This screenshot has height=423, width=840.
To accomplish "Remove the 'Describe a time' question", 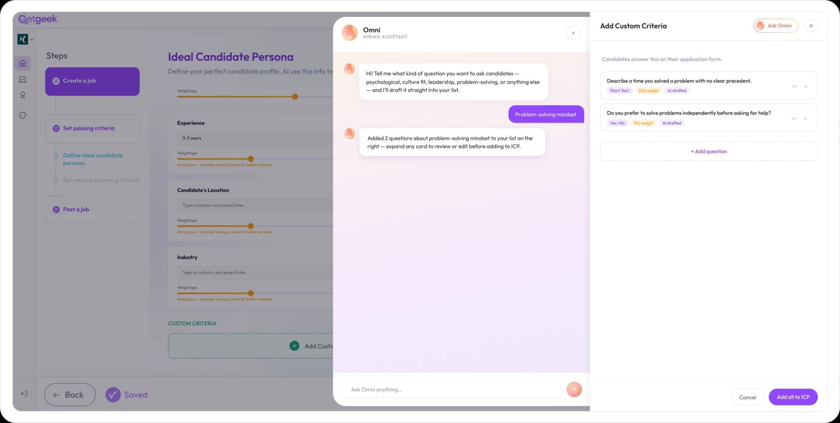I will click(x=806, y=86).
